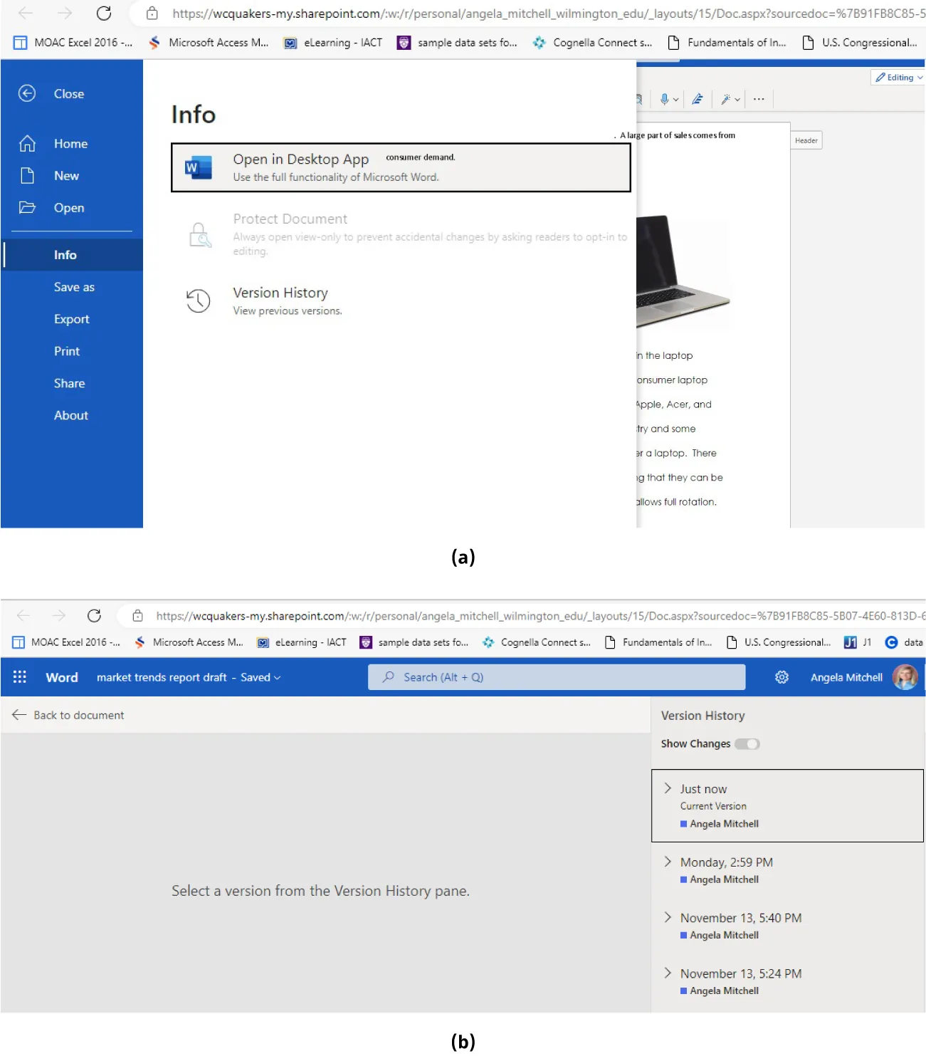Screen dimensions: 926x1056
Task: Open the Cognella Connect bookmark
Action: click(x=591, y=42)
